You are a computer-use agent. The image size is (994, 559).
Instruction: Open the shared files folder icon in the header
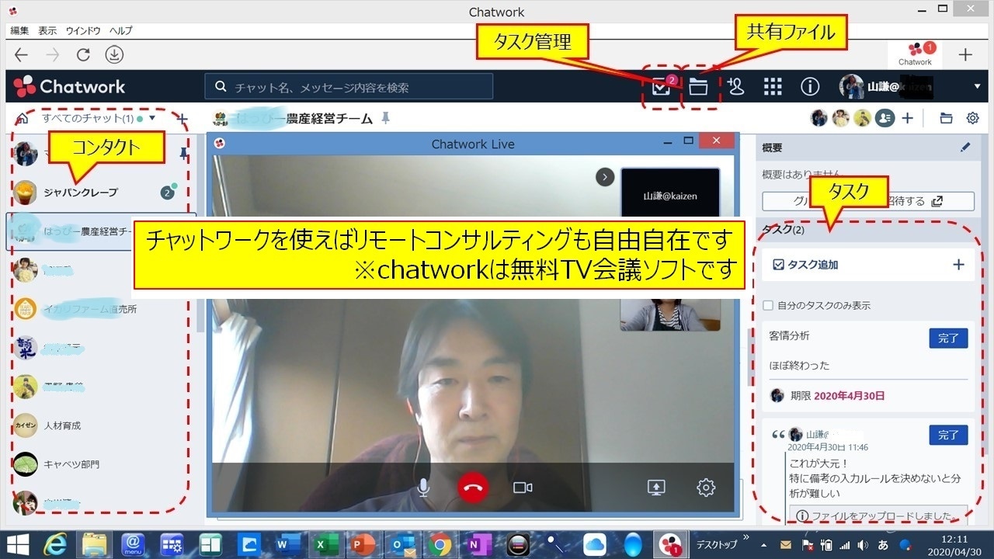coord(698,87)
